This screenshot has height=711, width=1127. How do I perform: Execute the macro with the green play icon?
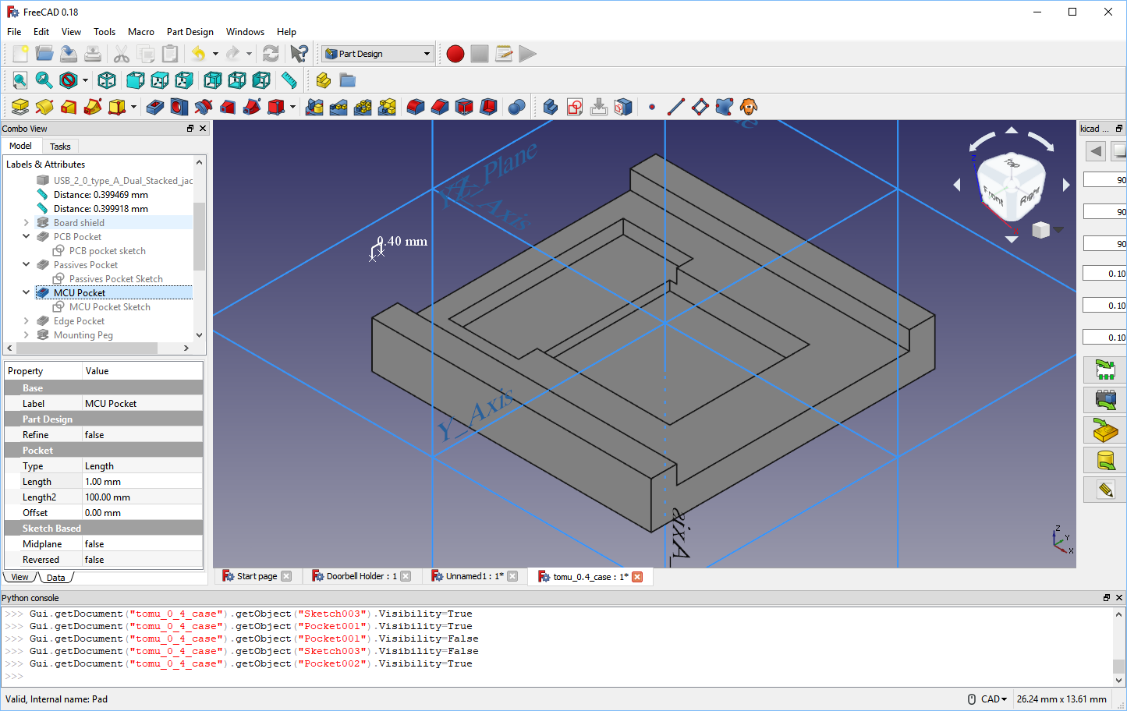point(527,53)
